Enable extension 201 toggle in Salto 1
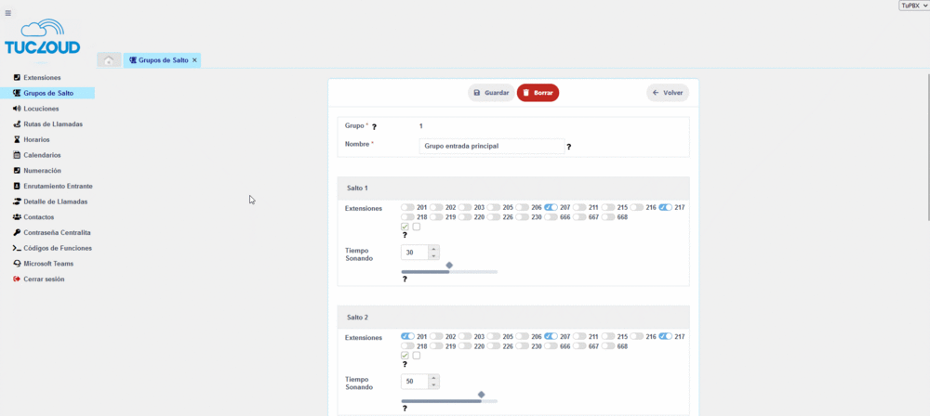Viewport: 930px width, 416px height. (x=408, y=207)
